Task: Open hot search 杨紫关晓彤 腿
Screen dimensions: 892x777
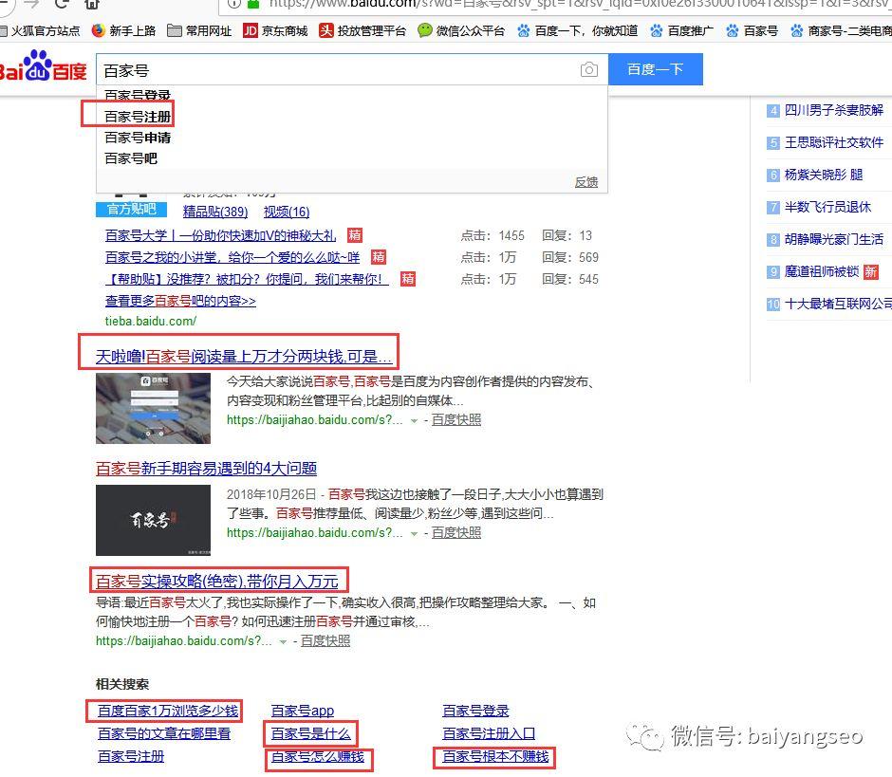Action: (823, 175)
